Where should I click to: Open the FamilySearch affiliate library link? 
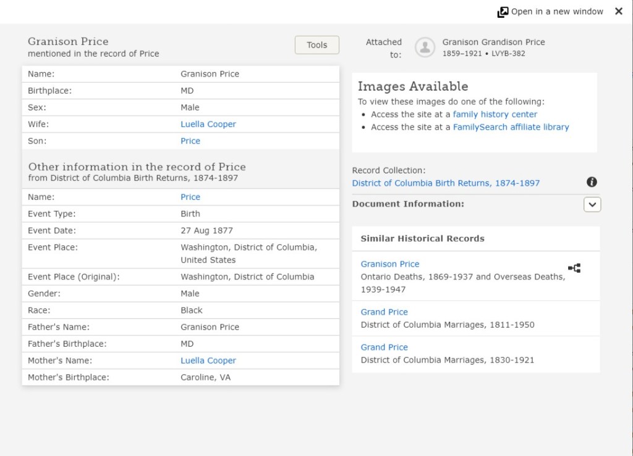pyautogui.click(x=511, y=127)
